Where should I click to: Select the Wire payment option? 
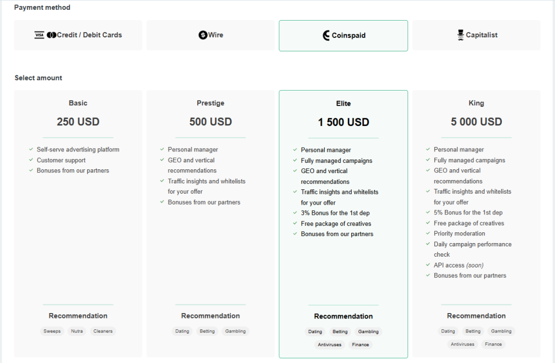coord(210,35)
